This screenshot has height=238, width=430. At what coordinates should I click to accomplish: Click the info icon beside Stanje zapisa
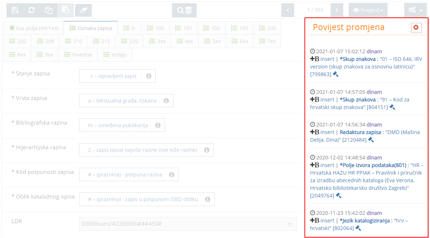148,76
